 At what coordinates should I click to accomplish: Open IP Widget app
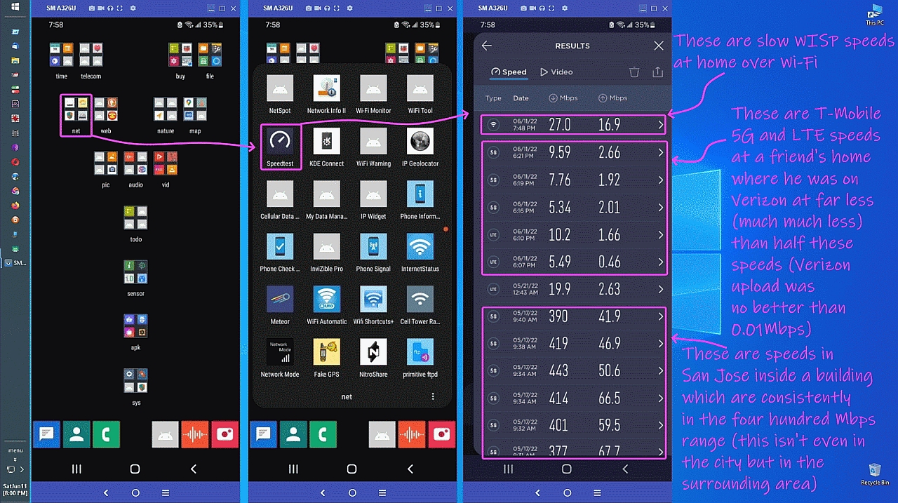click(373, 200)
